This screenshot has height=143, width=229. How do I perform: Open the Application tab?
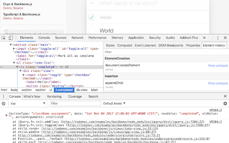136,38
